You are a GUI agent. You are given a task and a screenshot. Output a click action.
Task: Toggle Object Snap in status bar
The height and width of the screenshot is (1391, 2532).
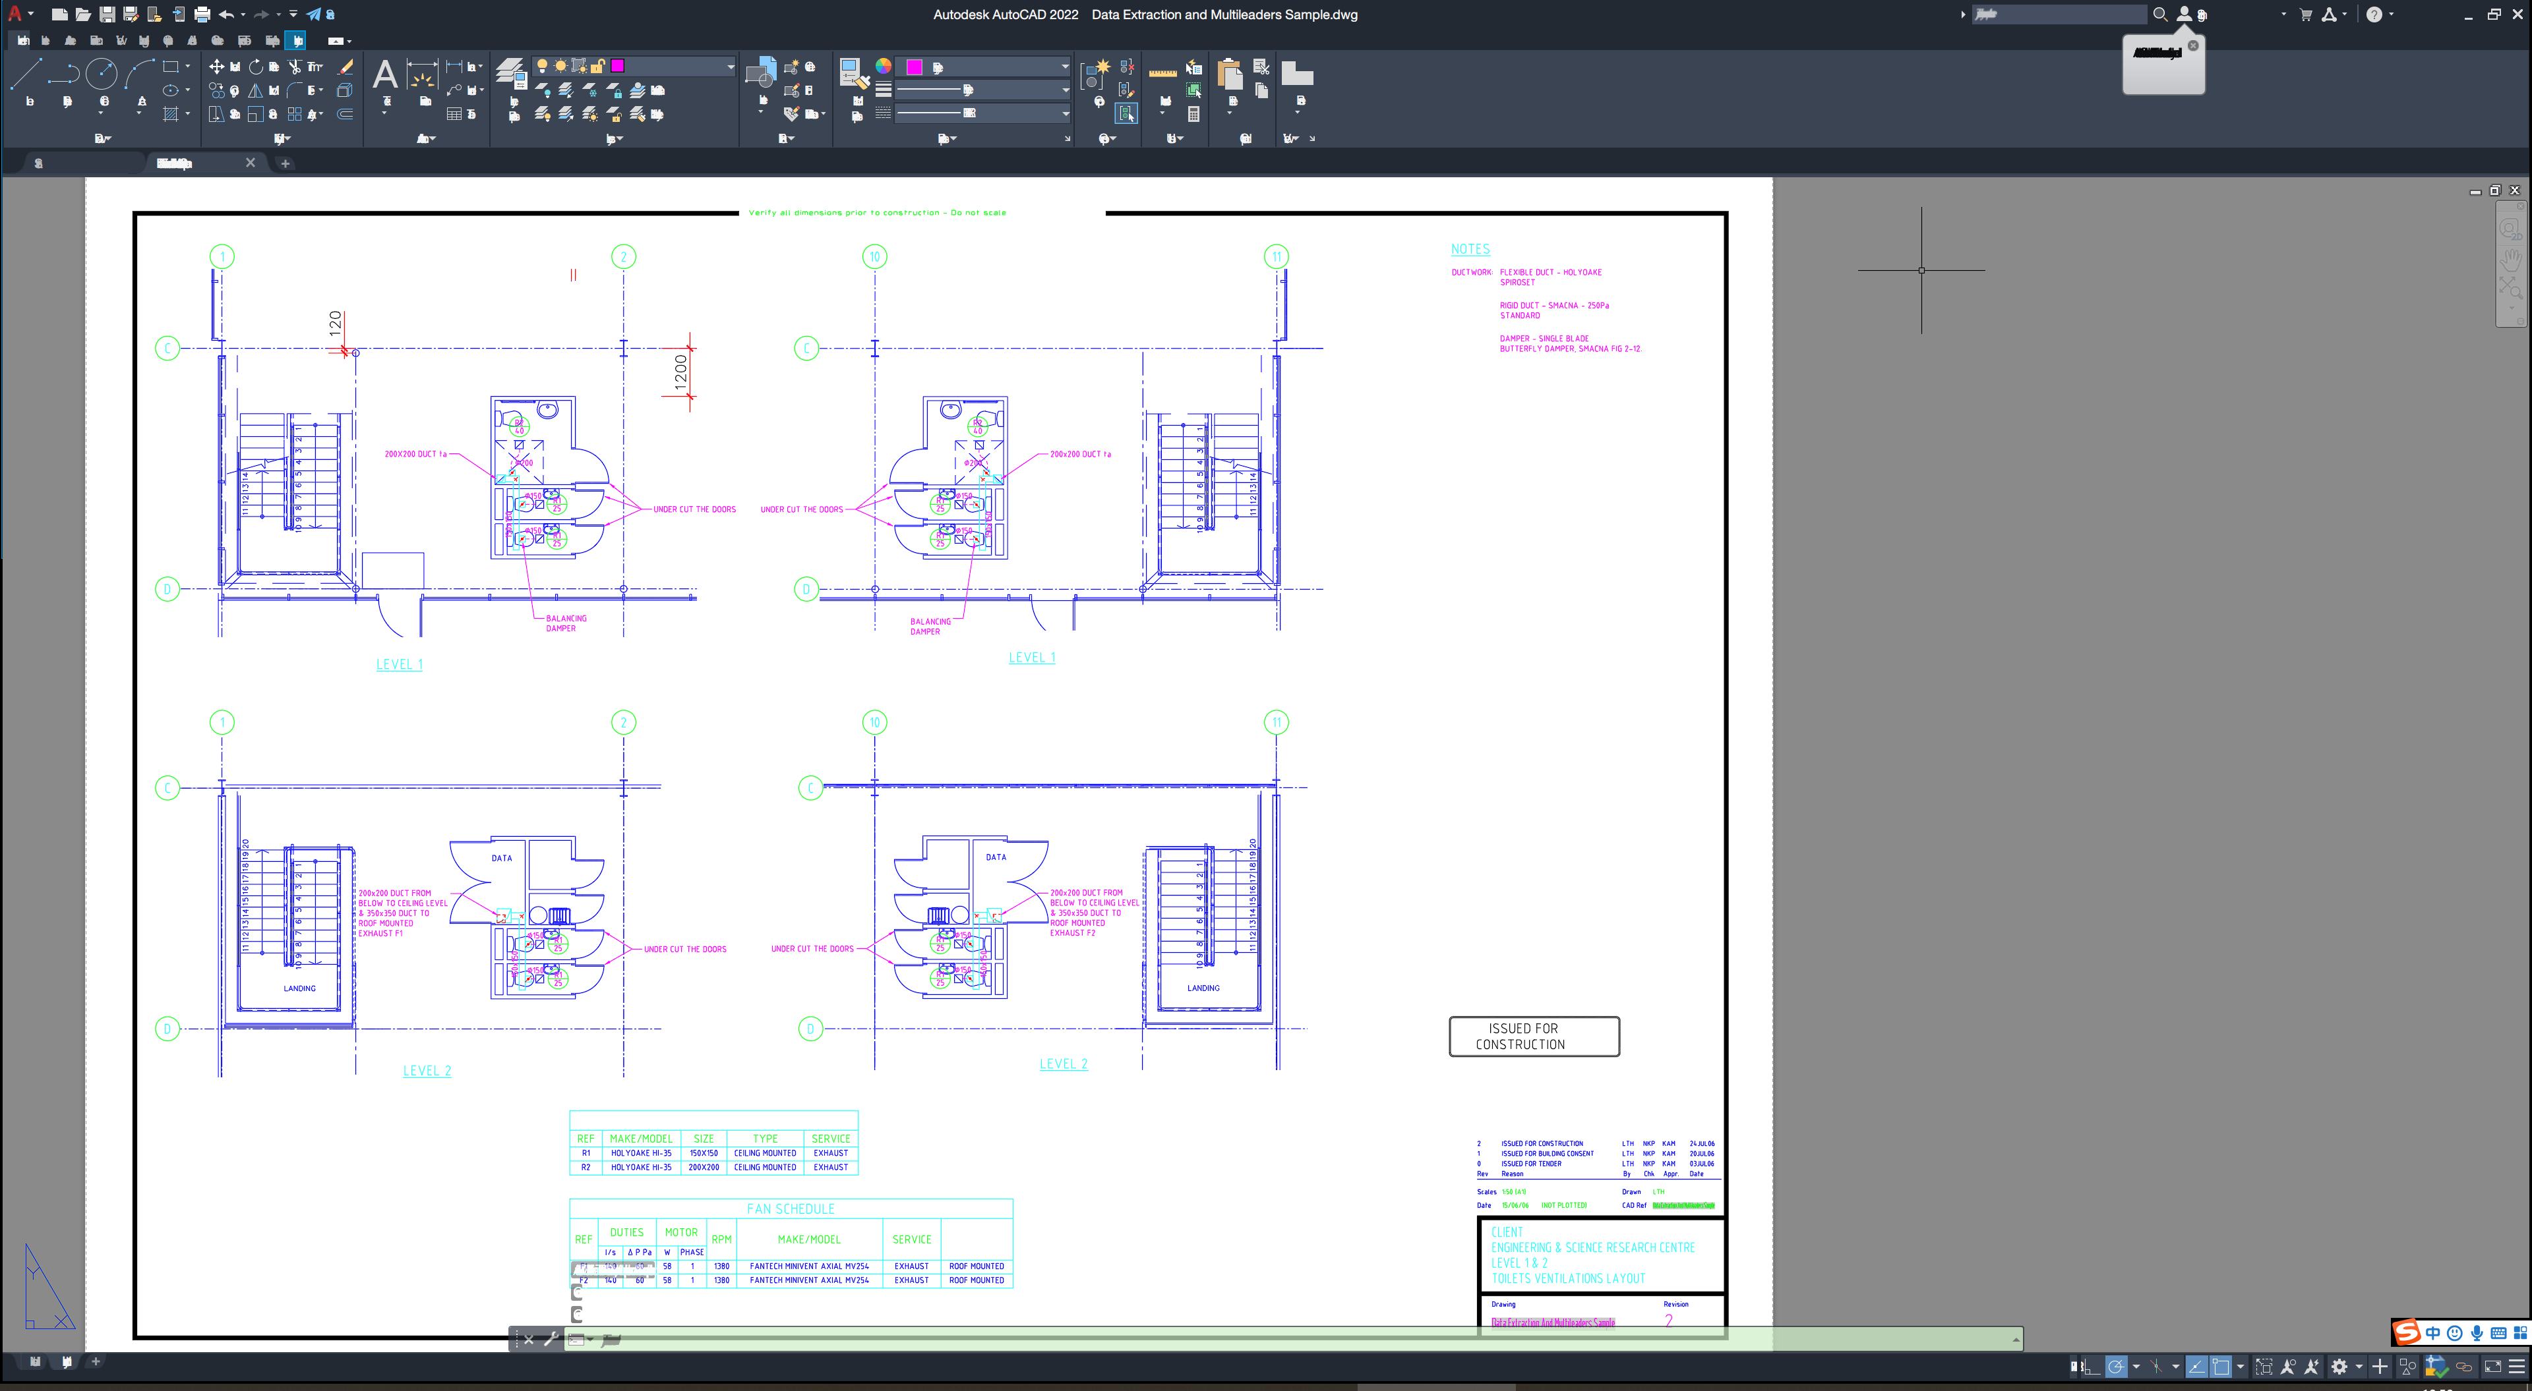[2220, 1367]
